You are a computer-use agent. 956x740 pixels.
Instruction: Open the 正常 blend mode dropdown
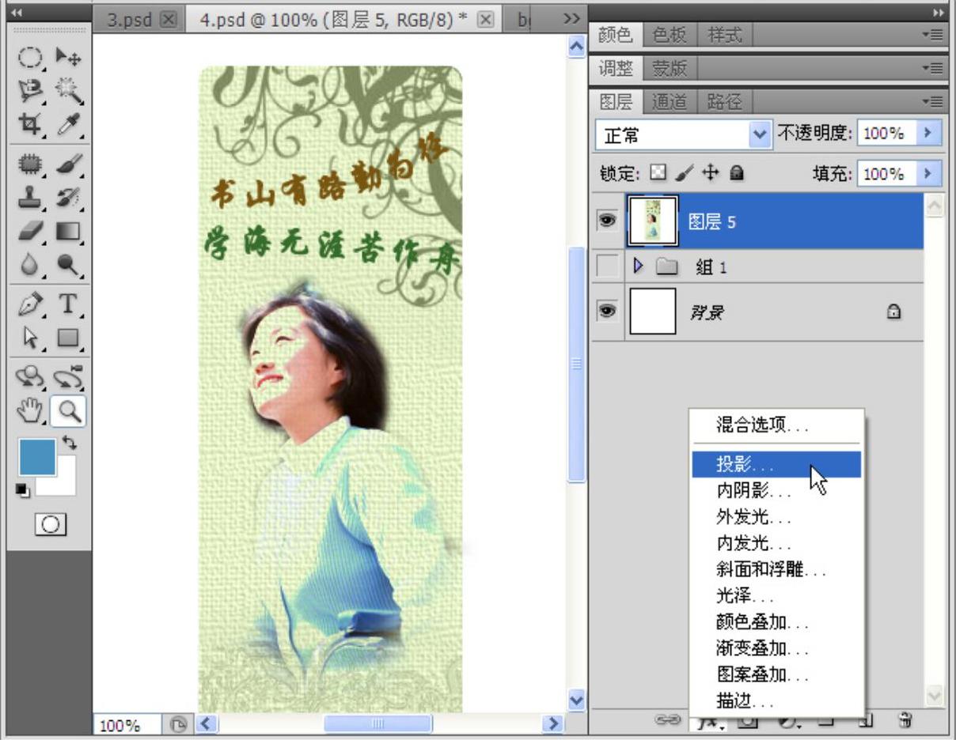(682, 135)
